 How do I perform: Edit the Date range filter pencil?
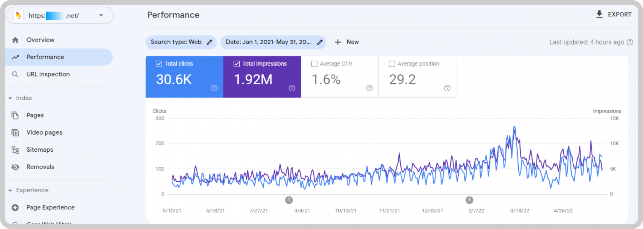pyautogui.click(x=320, y=42)
